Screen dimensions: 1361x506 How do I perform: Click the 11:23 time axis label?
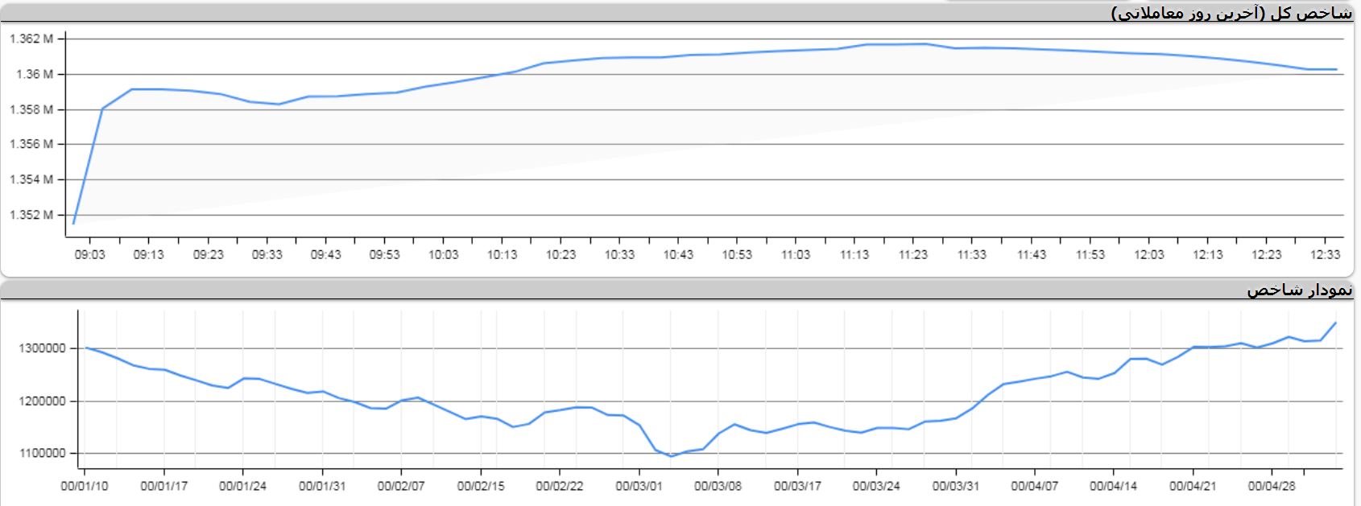[x=913, y=255]
